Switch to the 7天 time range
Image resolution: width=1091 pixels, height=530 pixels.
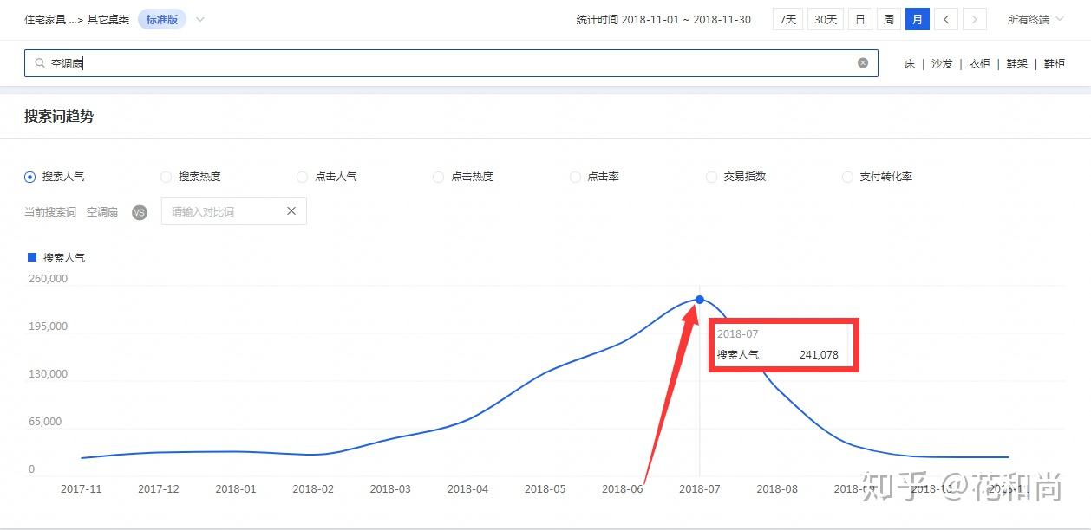[787, 19]
